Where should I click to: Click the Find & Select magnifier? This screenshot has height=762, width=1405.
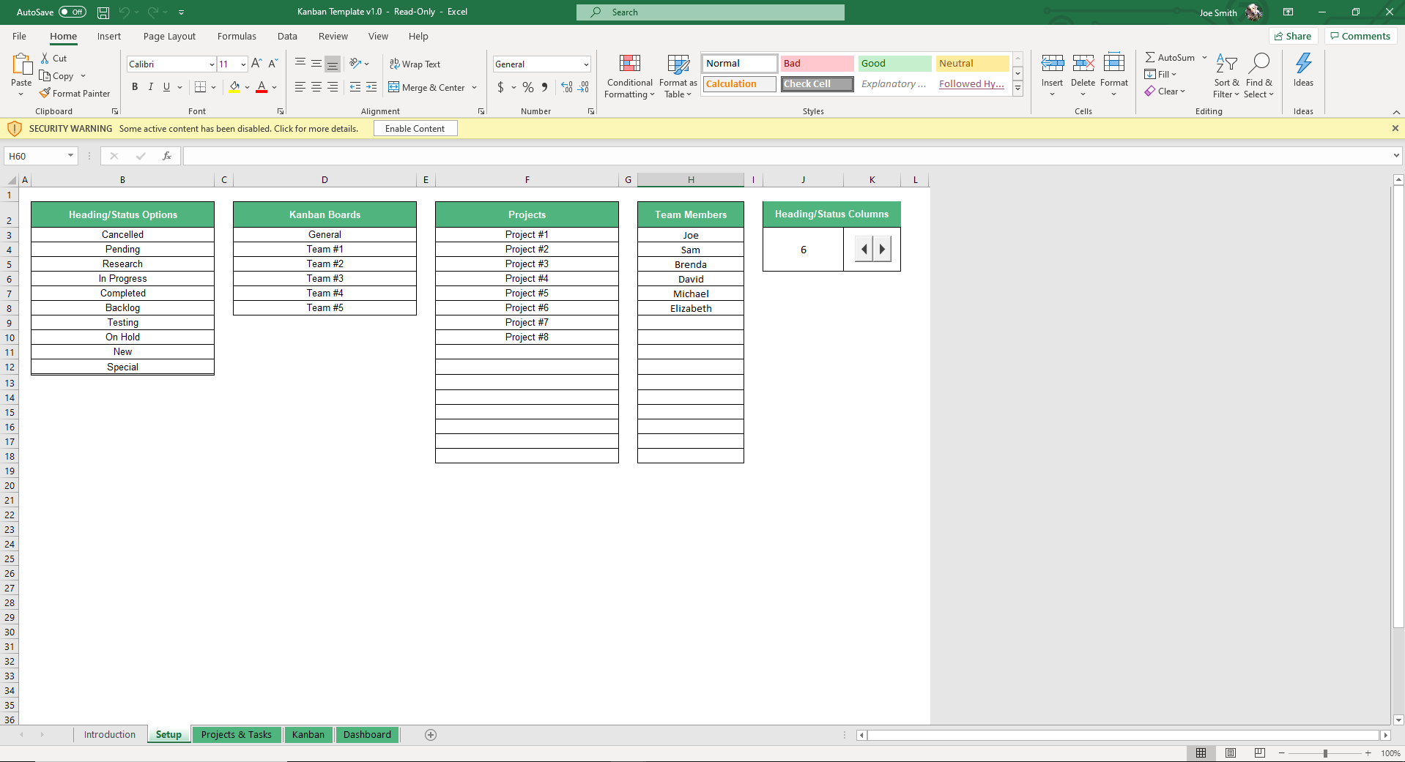click(1259, 64)
